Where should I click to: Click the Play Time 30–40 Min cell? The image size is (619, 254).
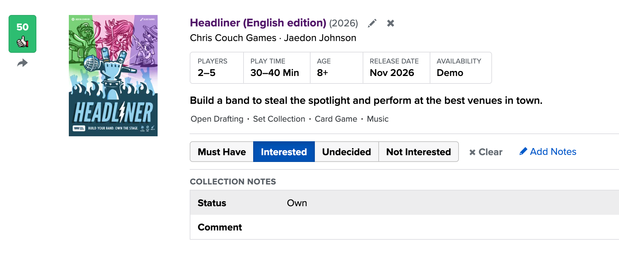pyautogui.click(x=277, y=68)
